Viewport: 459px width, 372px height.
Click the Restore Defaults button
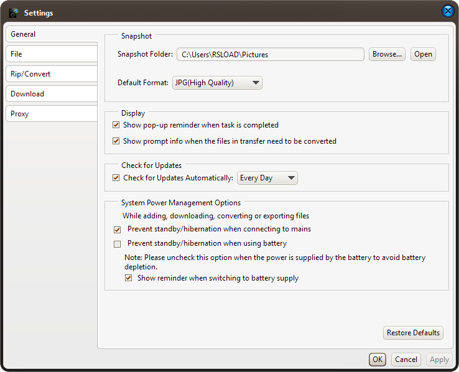coord(413,333)
